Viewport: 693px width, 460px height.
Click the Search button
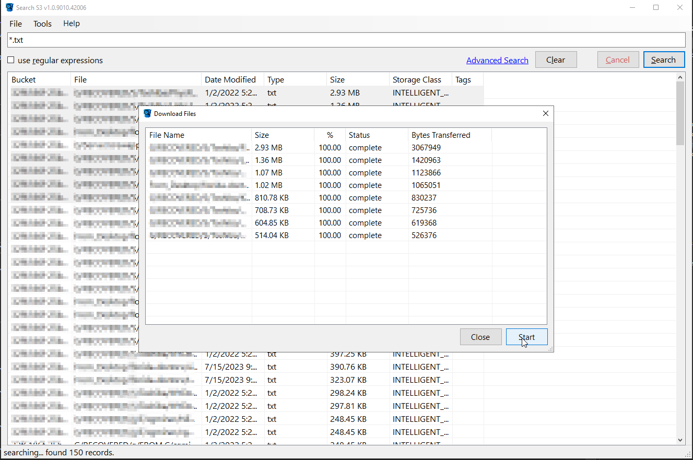click(664, 60)
